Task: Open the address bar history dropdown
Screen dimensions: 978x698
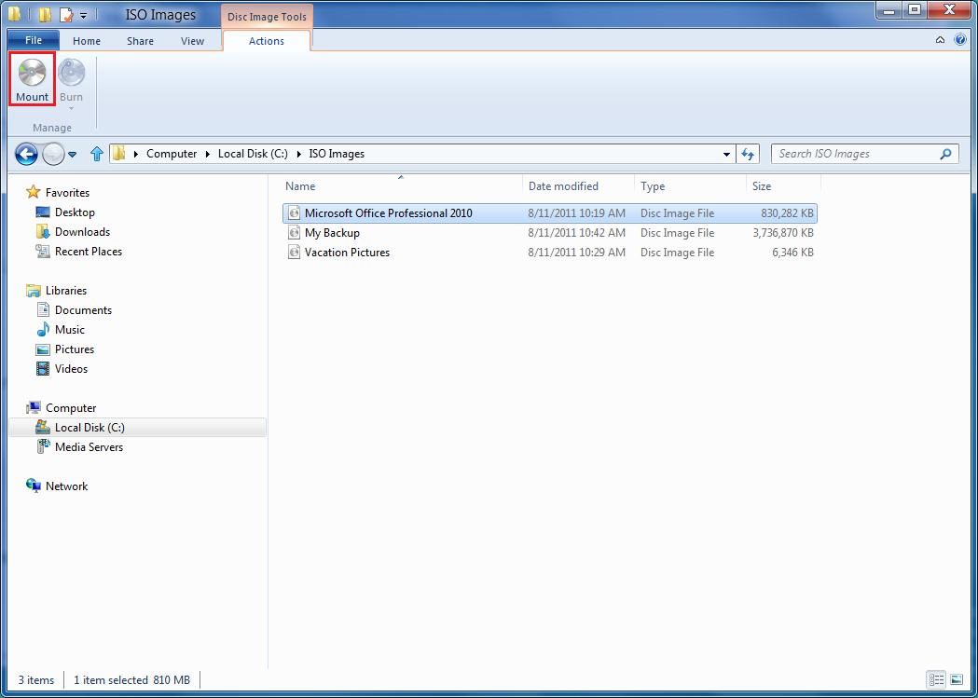Action: 724,154
